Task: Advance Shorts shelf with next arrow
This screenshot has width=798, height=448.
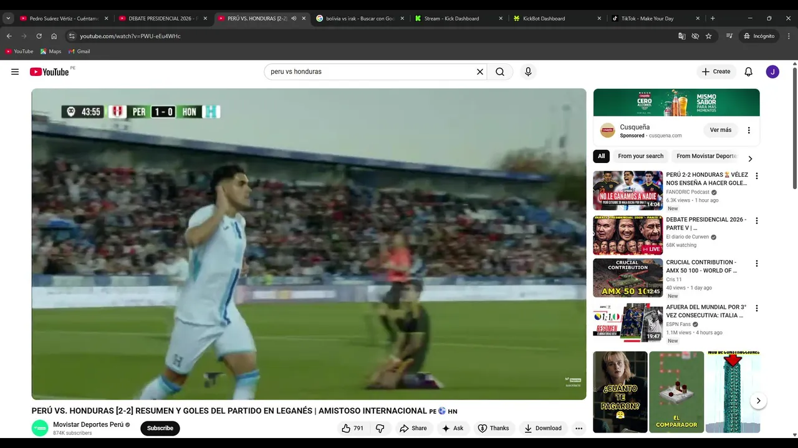Action: [x=758, y=401]
